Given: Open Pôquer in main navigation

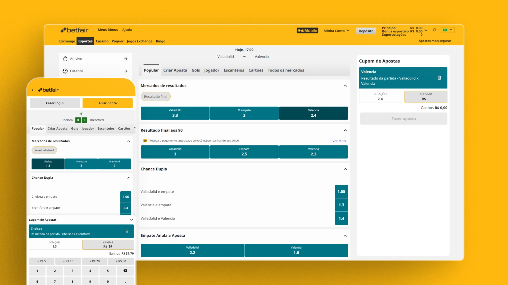Looking at the screenshot, I should (x=117, y=41).
